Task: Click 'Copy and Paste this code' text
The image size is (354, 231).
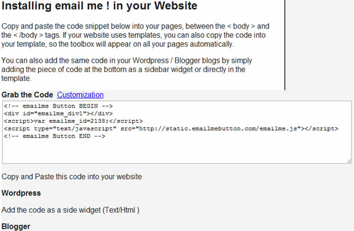Action: point(72,177)
